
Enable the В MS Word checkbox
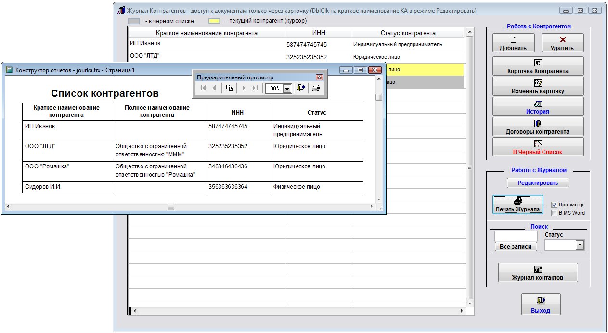click(554, 213)
